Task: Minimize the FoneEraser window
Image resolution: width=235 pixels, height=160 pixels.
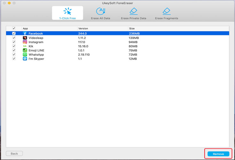Action: click(x=9, y=3)
